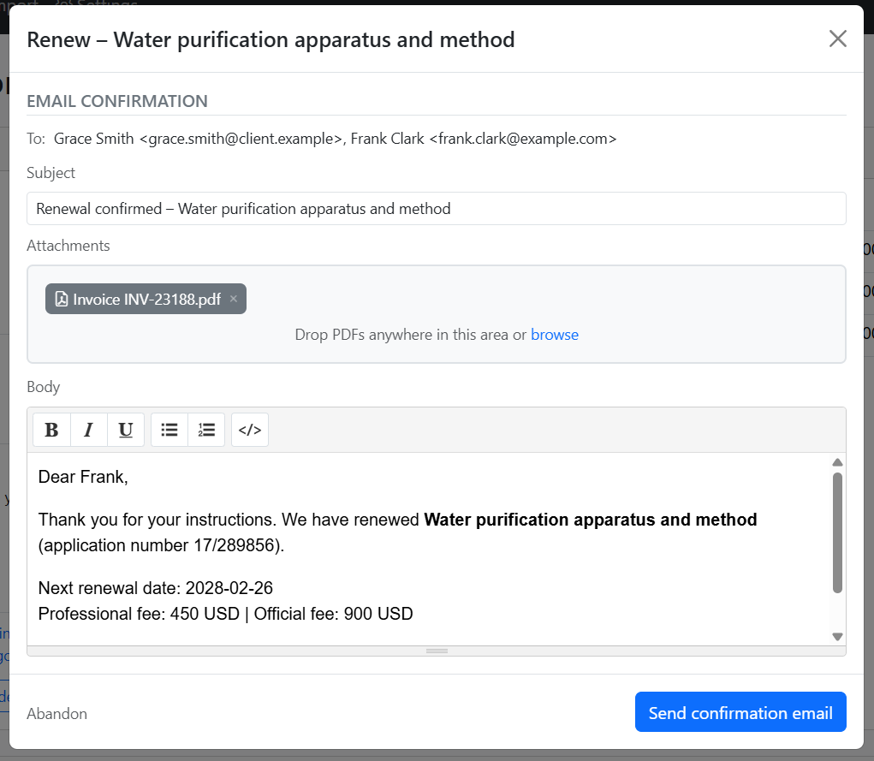The width and height of the screenshot is (874, 761).
Task: Open the browse link for attachments
Action: (x=555, y=335)
